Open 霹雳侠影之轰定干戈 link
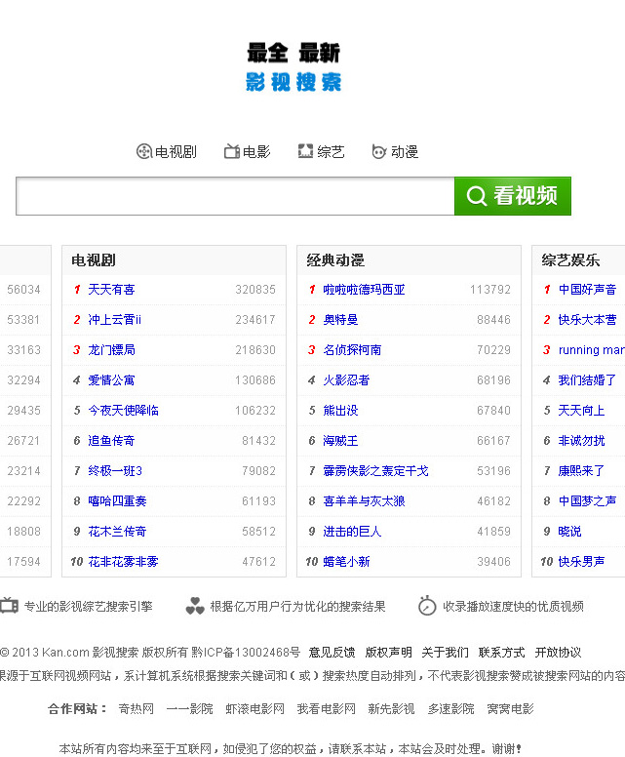Viewport: 625px width, 757px height. coord(376,471)
